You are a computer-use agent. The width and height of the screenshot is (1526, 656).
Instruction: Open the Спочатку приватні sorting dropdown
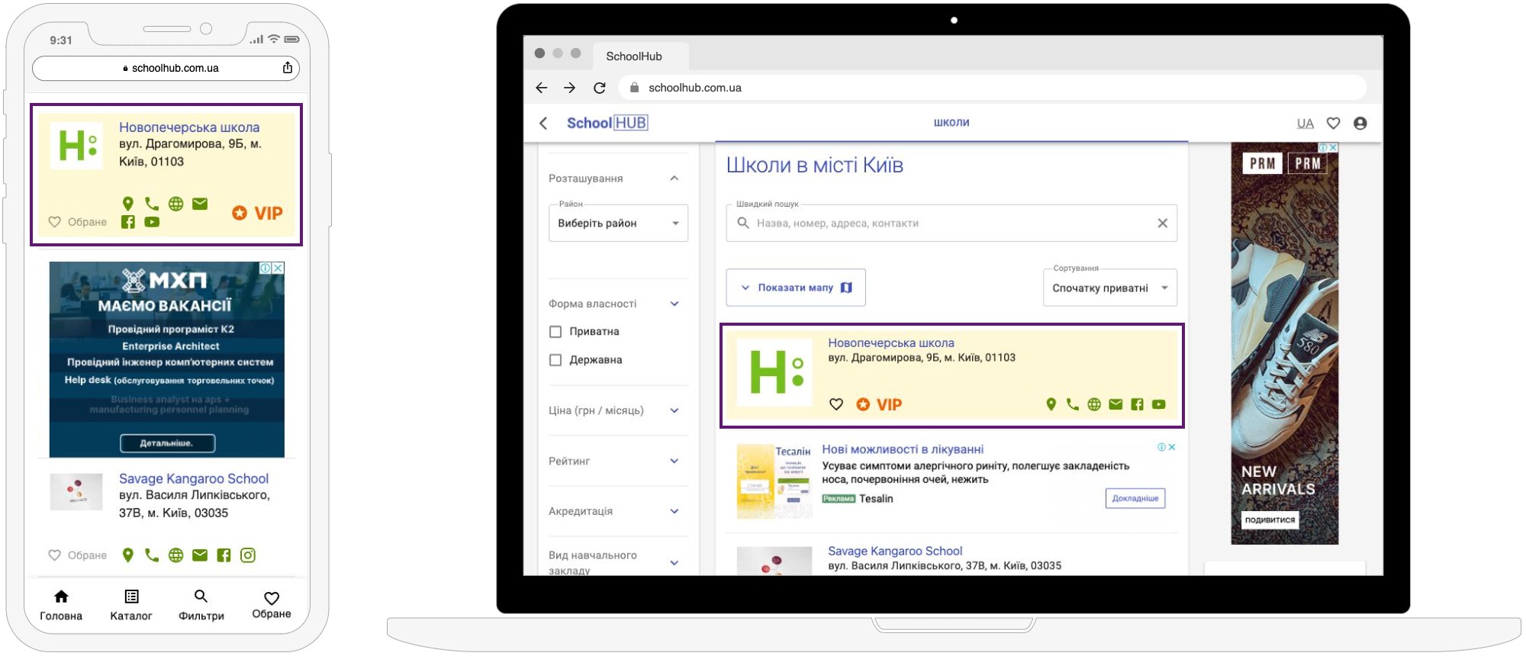[x=1109, y=288]
